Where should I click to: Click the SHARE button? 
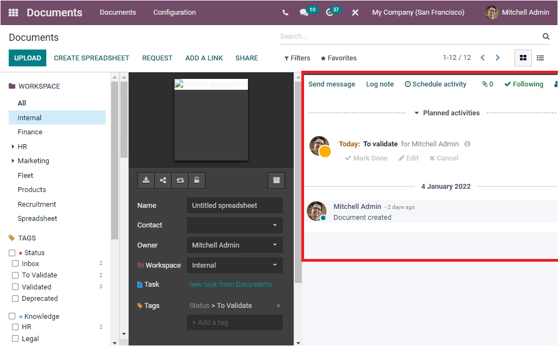[247, 58]
